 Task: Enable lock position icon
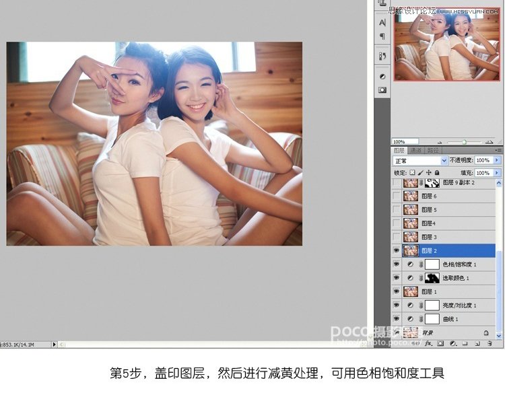(429, 173)
